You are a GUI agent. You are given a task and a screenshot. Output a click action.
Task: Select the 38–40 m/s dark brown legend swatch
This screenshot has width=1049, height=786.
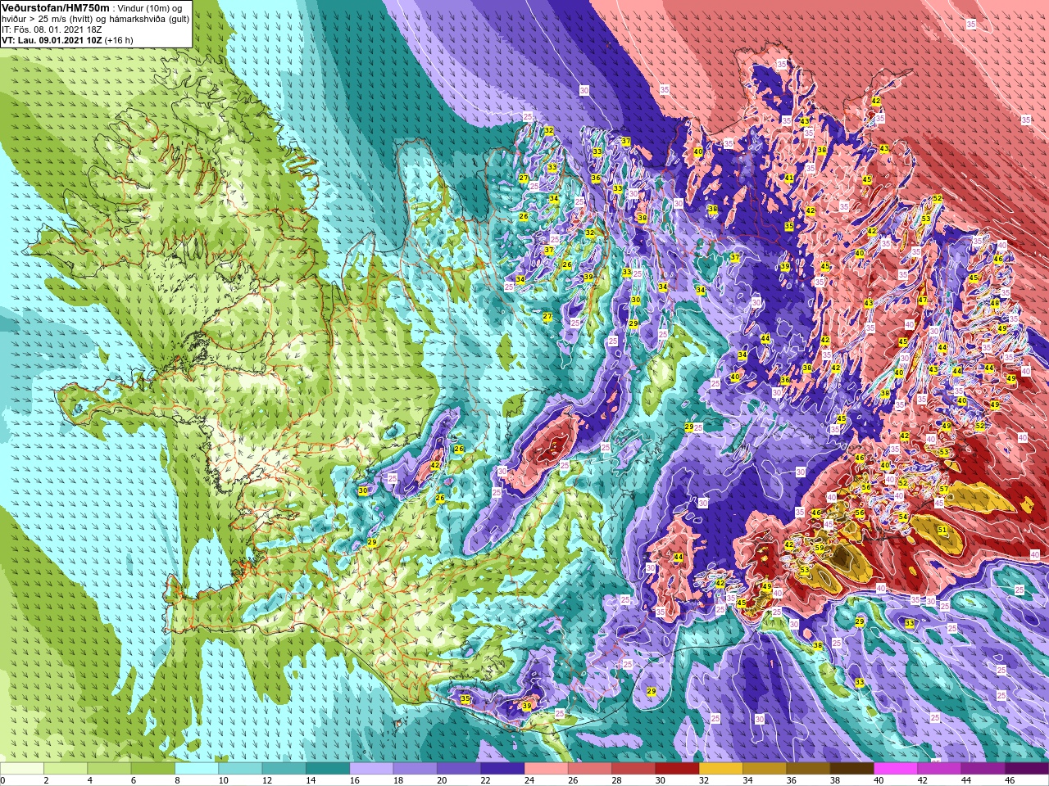point(852,769)
